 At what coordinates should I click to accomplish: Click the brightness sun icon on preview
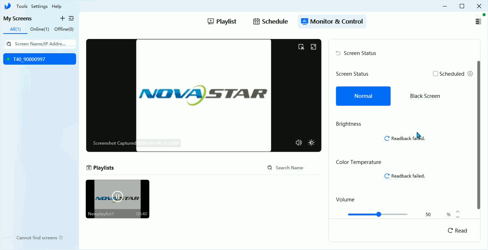tap(311, 143)
